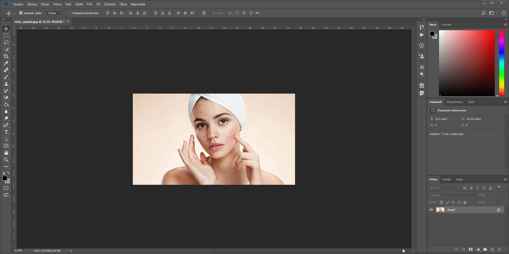Create a new layer in the Layers panel
Viewport: 509px width, 254px height.
492,249
